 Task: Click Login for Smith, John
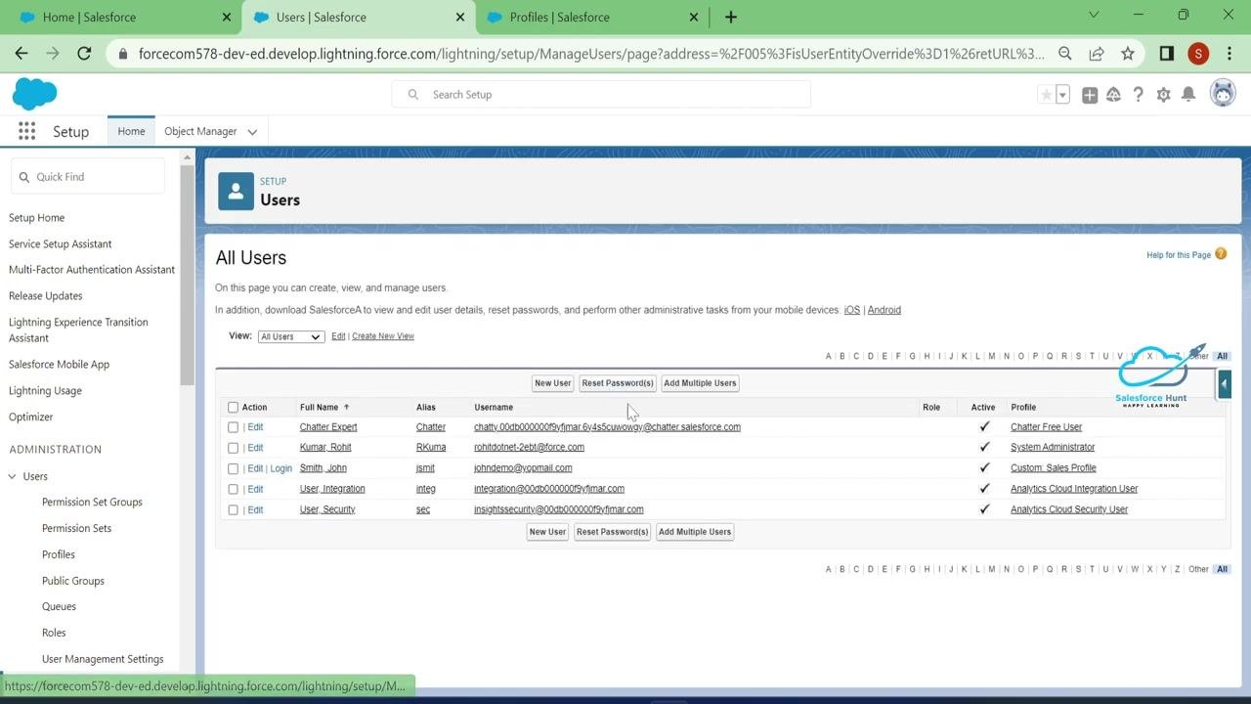coord(281,468)
